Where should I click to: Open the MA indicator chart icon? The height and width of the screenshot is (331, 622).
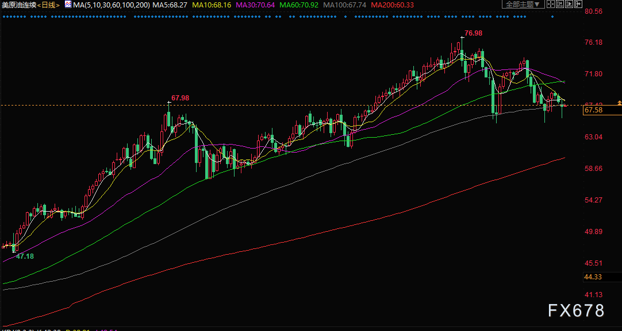pyautogui.click(x=68, y=5)
